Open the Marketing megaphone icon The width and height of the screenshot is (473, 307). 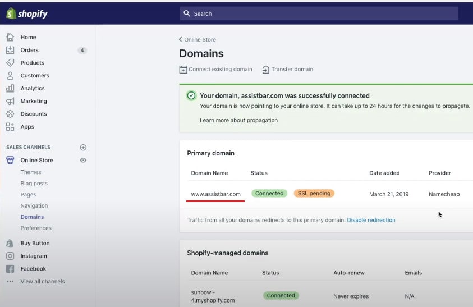[x=10, y=101]
